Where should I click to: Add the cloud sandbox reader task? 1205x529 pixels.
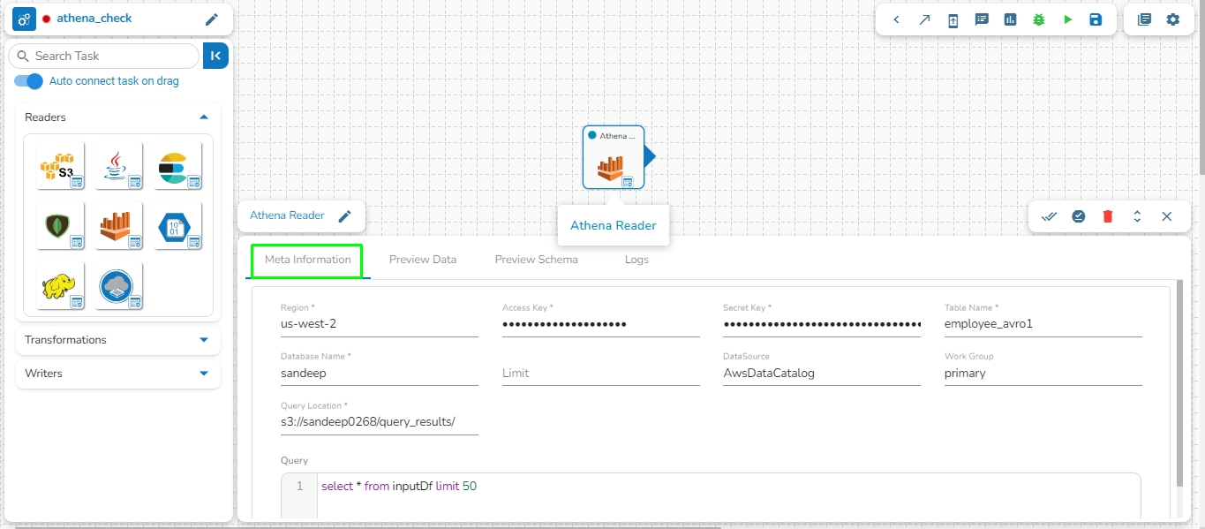pos(118,285)
